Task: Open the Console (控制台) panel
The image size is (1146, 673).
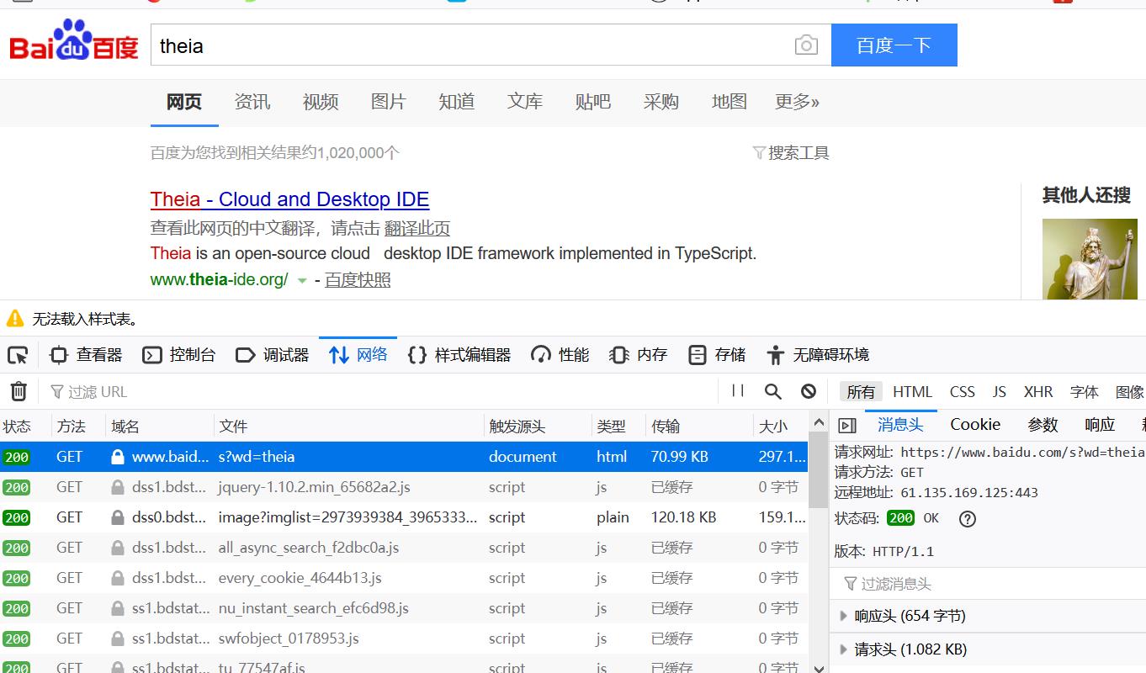Action: [x=178, y=355]
